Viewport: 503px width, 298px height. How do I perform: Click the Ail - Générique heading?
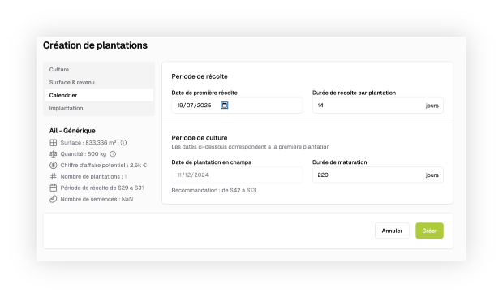click(x=72, y=131)
